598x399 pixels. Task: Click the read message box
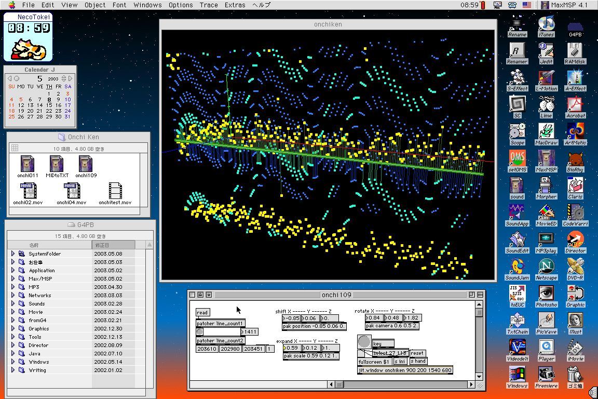coord(202,312)
